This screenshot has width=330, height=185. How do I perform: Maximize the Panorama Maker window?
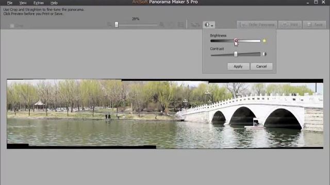[x=316, y=2]
